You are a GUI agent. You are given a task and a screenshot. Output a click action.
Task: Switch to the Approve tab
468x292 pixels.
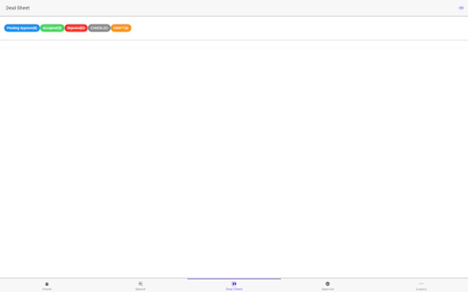(327, 286)
